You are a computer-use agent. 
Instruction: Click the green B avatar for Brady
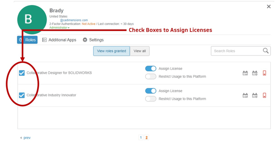(32, 20)
